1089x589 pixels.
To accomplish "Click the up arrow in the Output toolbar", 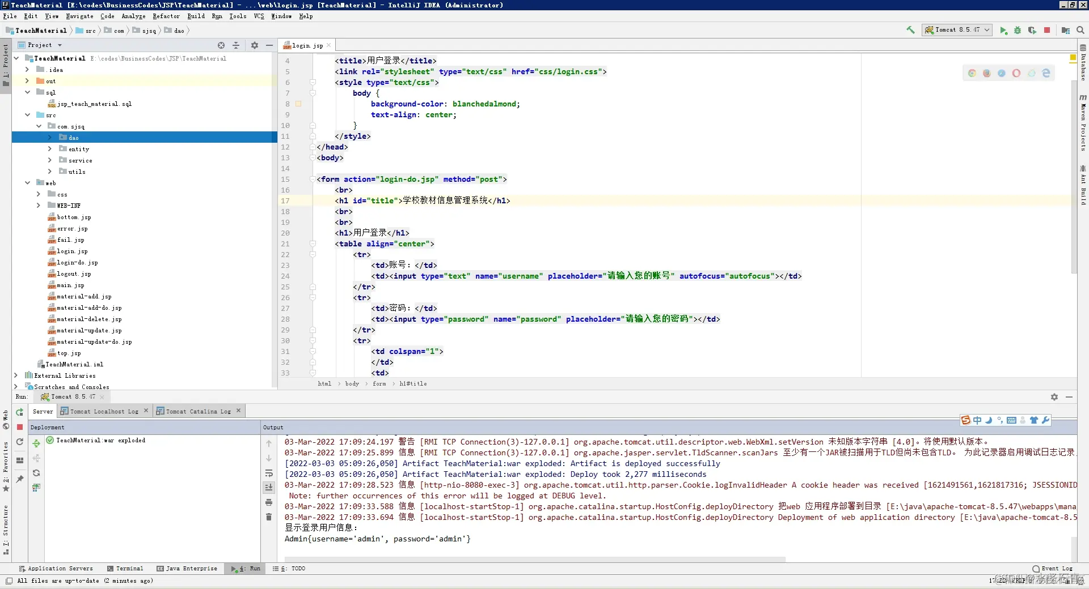I will pyautogui.click(x=269, y=443).
